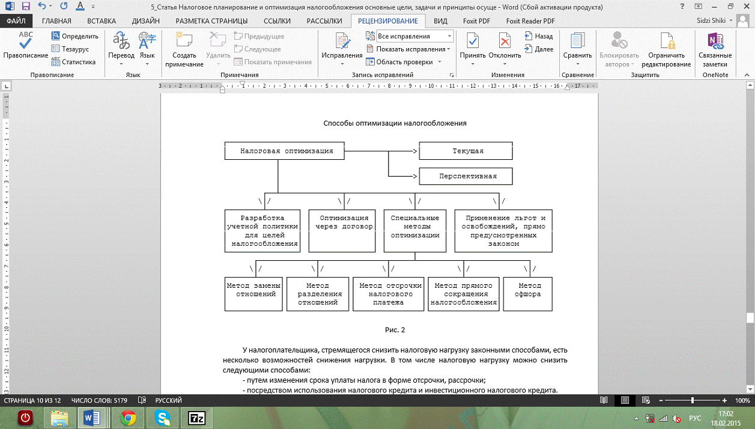Click the Определить define button
This screenshot has height=429, width=755.
point(74,36)
